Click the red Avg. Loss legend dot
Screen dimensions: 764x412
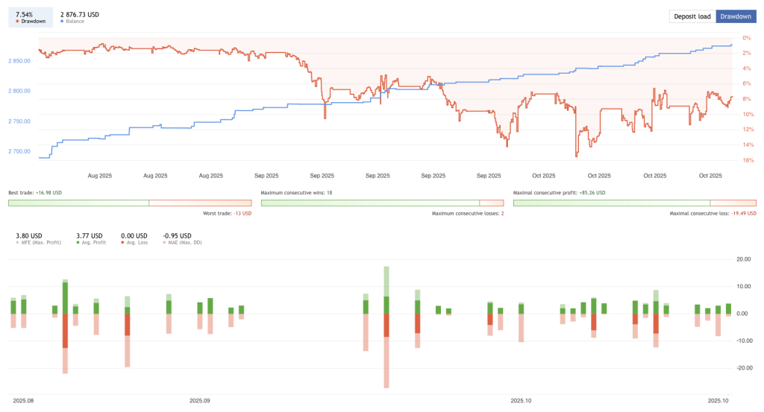point(122,243)
